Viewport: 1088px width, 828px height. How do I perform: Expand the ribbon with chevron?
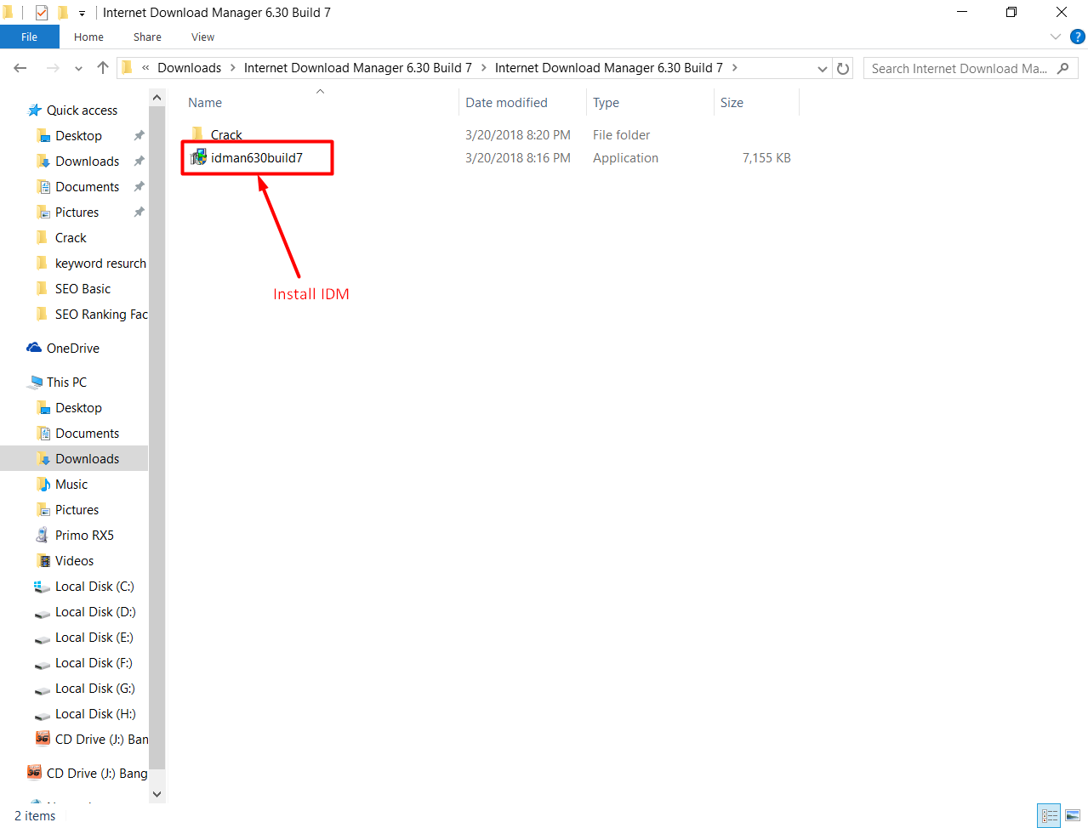[x=1056, y=37]
